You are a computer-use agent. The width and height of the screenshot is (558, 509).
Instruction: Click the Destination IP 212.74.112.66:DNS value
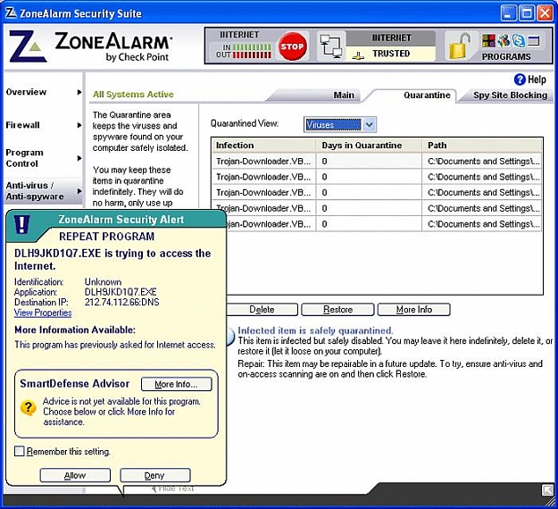pyautogui.click(x=121, y=302)
